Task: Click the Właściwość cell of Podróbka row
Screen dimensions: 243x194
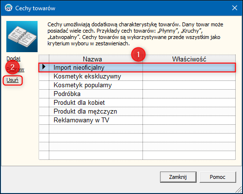Action: (189, 94)
